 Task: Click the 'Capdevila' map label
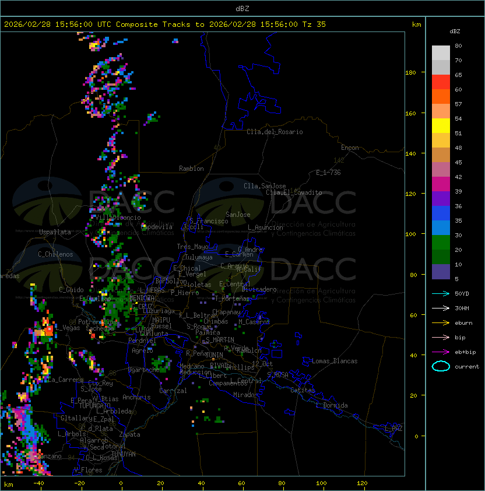[x=157, y=227]
